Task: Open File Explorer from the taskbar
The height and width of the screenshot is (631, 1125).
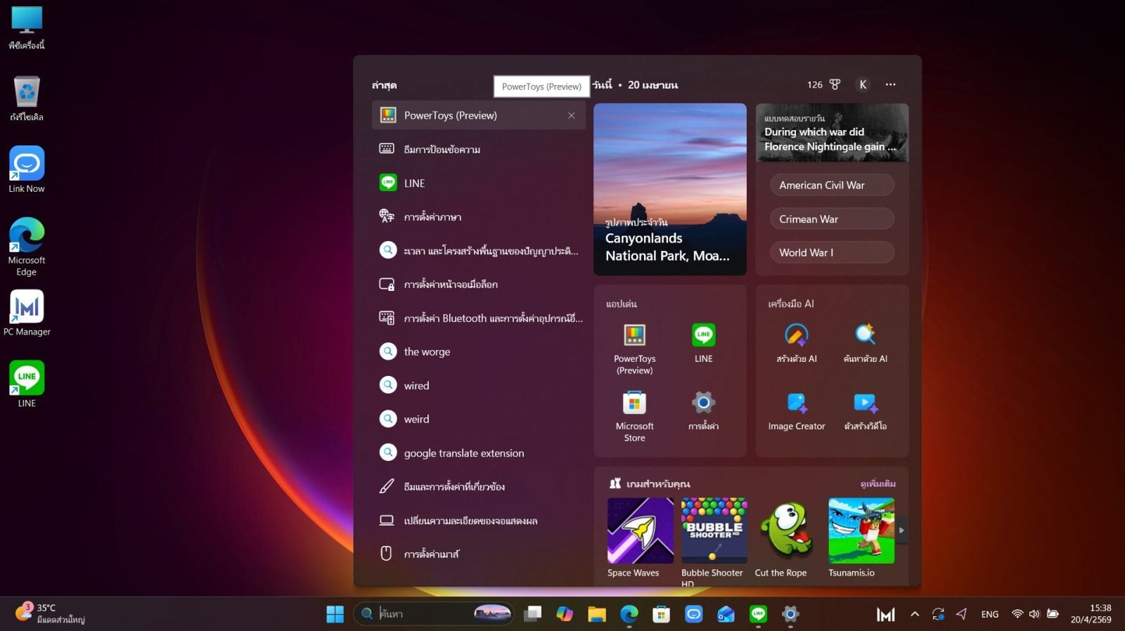Action: (597, 614)
